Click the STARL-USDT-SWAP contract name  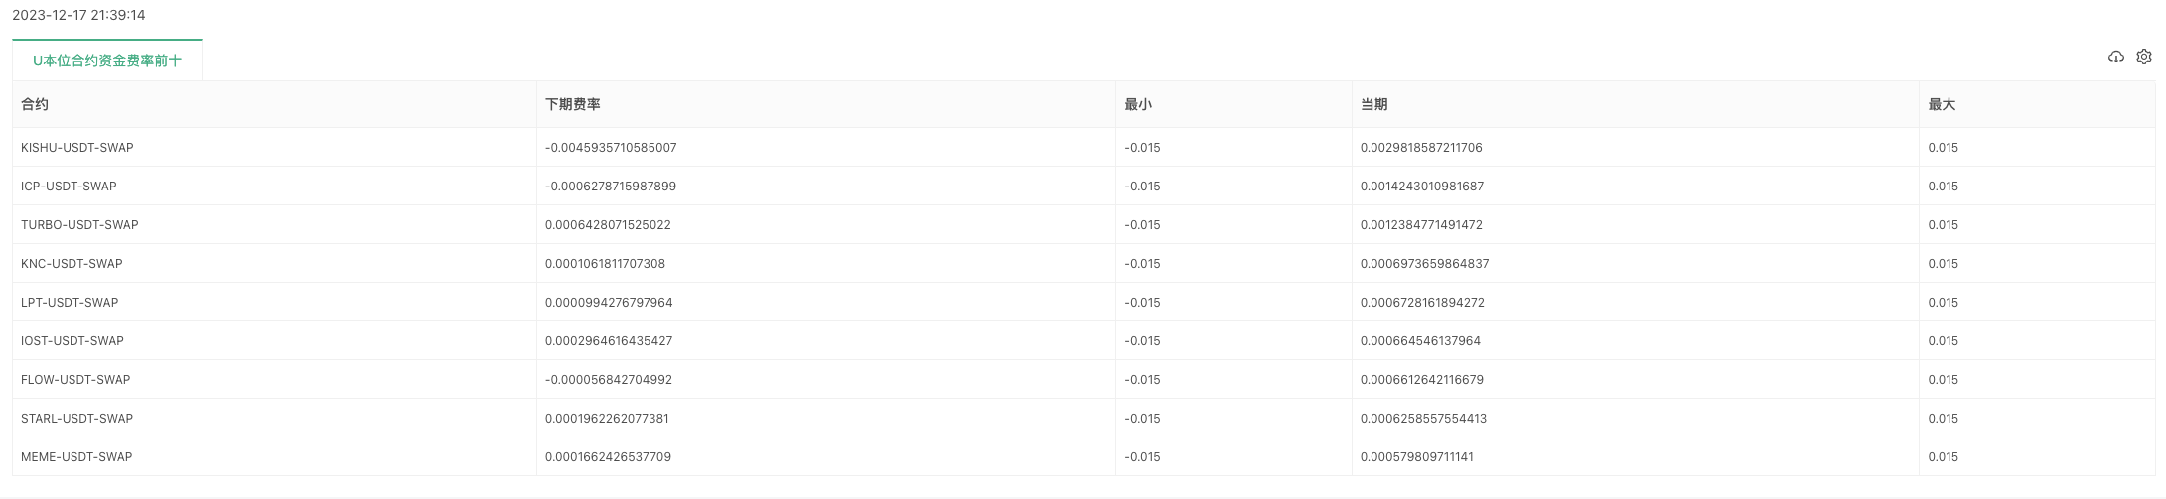[x=76, y=419]
